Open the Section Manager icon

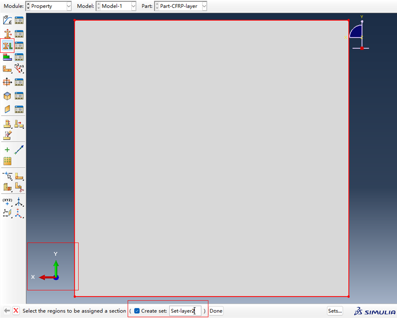pos(19,34)
